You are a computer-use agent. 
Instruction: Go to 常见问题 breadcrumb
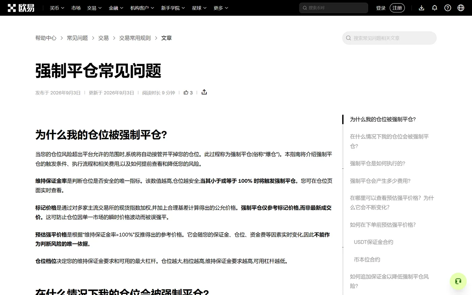coord(77,38)
